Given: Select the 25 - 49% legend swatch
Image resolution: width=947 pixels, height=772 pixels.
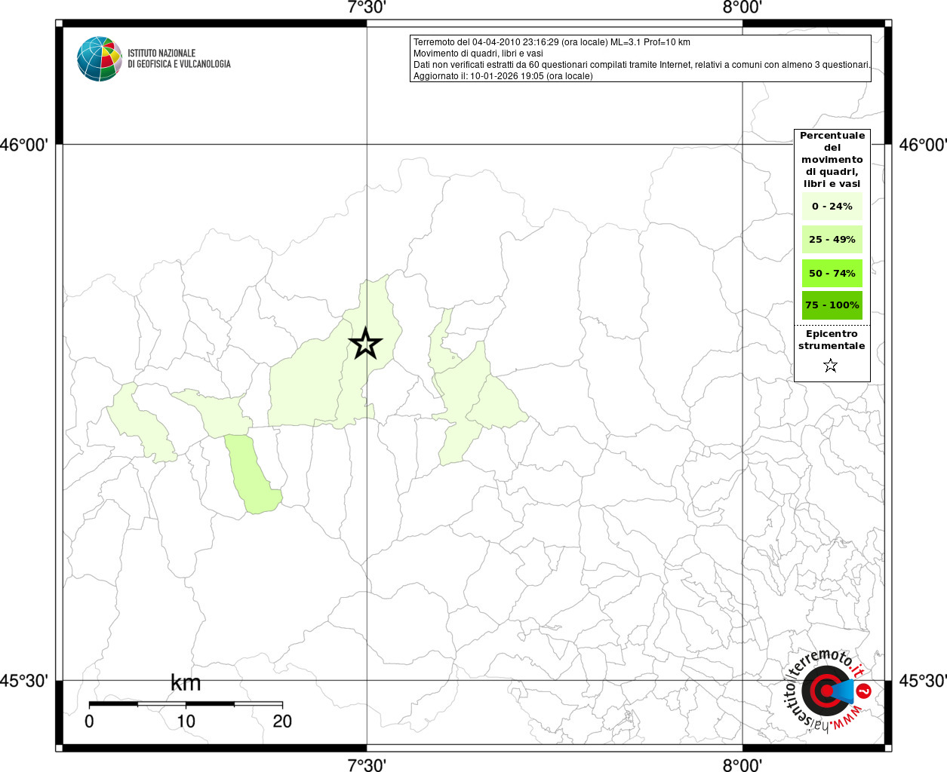Looking at the screenshot, I should click(x=832, y=240).
